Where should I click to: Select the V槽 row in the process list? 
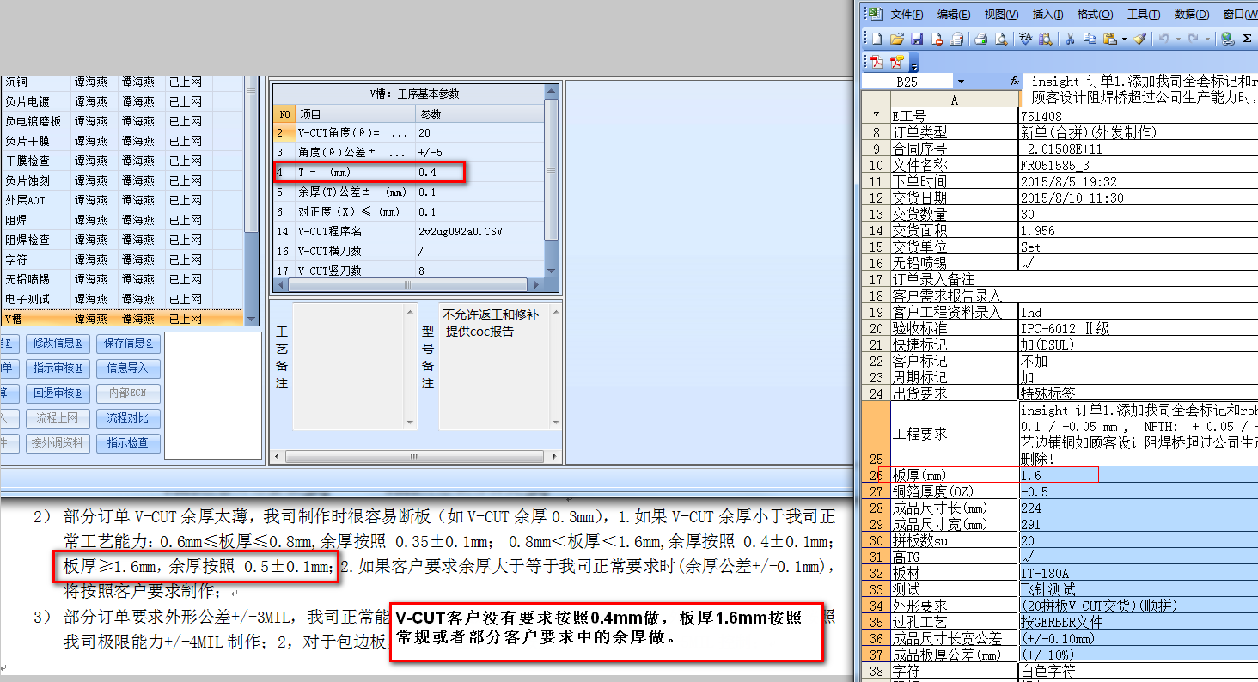pyautogui.click(x=122, y=319)
